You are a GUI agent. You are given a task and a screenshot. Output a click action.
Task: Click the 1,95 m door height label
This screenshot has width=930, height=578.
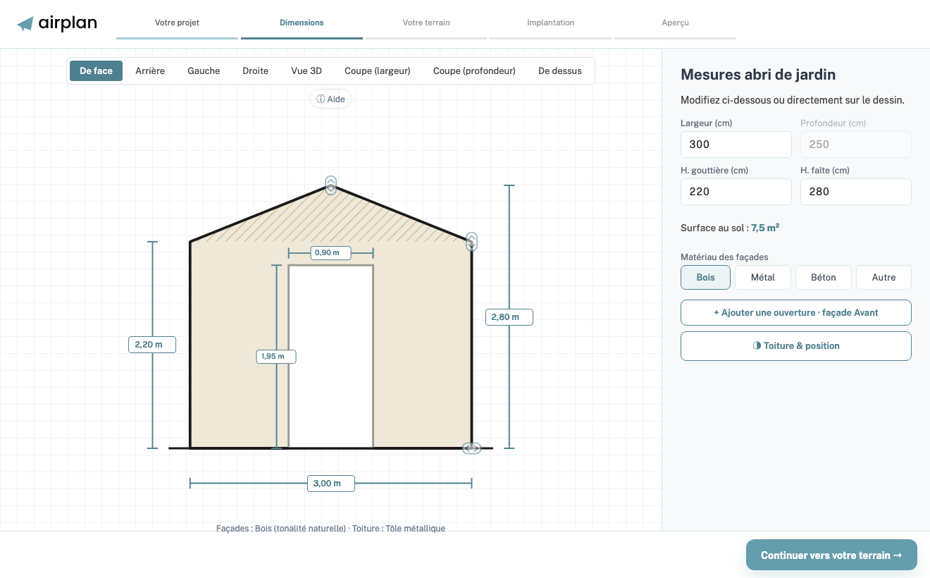click(275, 357)
